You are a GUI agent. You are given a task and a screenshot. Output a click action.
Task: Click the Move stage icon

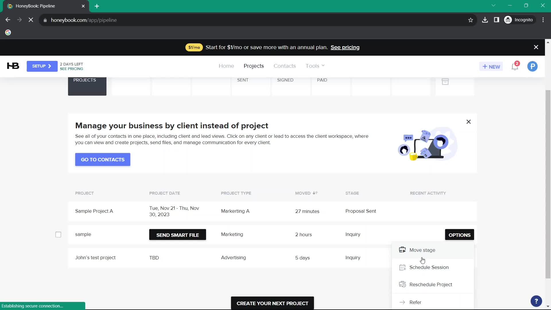coord(402,250)
